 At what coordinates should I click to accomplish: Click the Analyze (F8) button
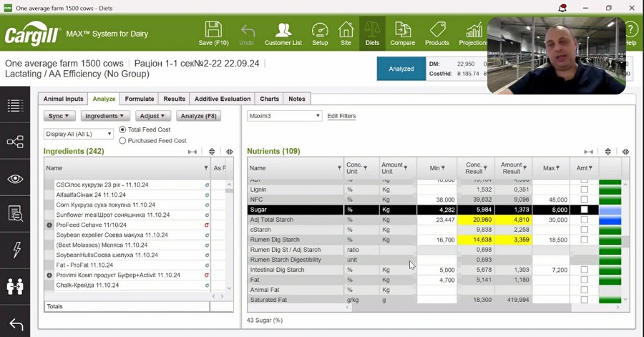coord(199,116)
